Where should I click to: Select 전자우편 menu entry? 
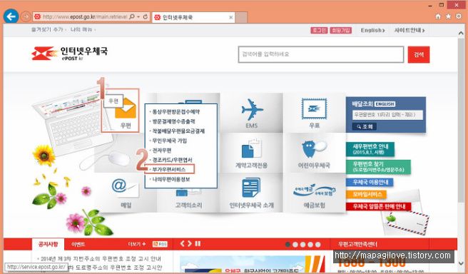(x=161, y=151)
